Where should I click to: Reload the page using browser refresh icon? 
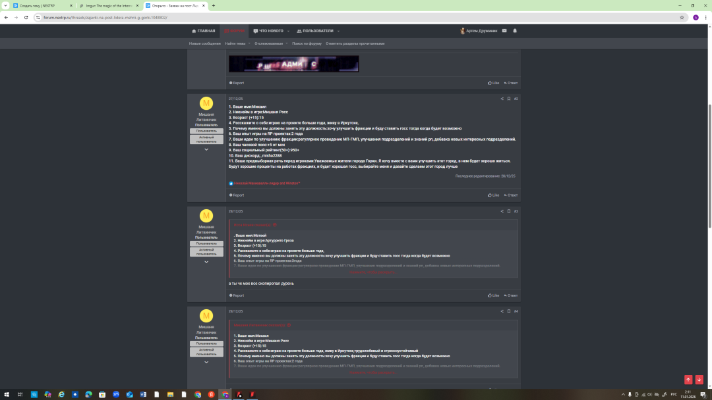[26, 17]
